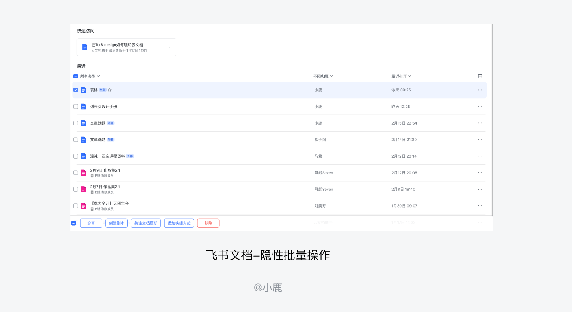Click the timestamp 今天 09:25
Screen dimensions: 572x312
401,90
